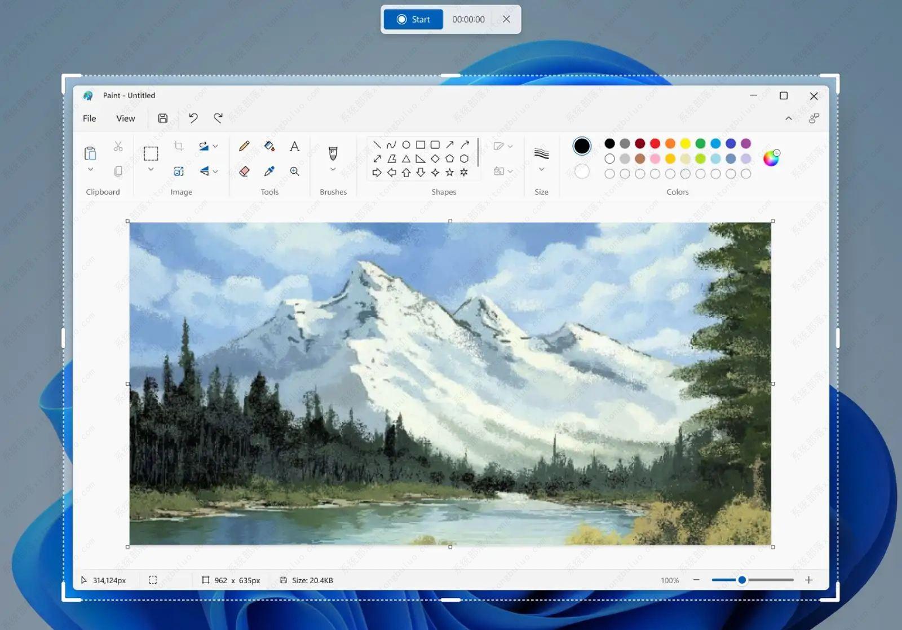
Task: Switch to the View menu
Action: tap(125, 118)
